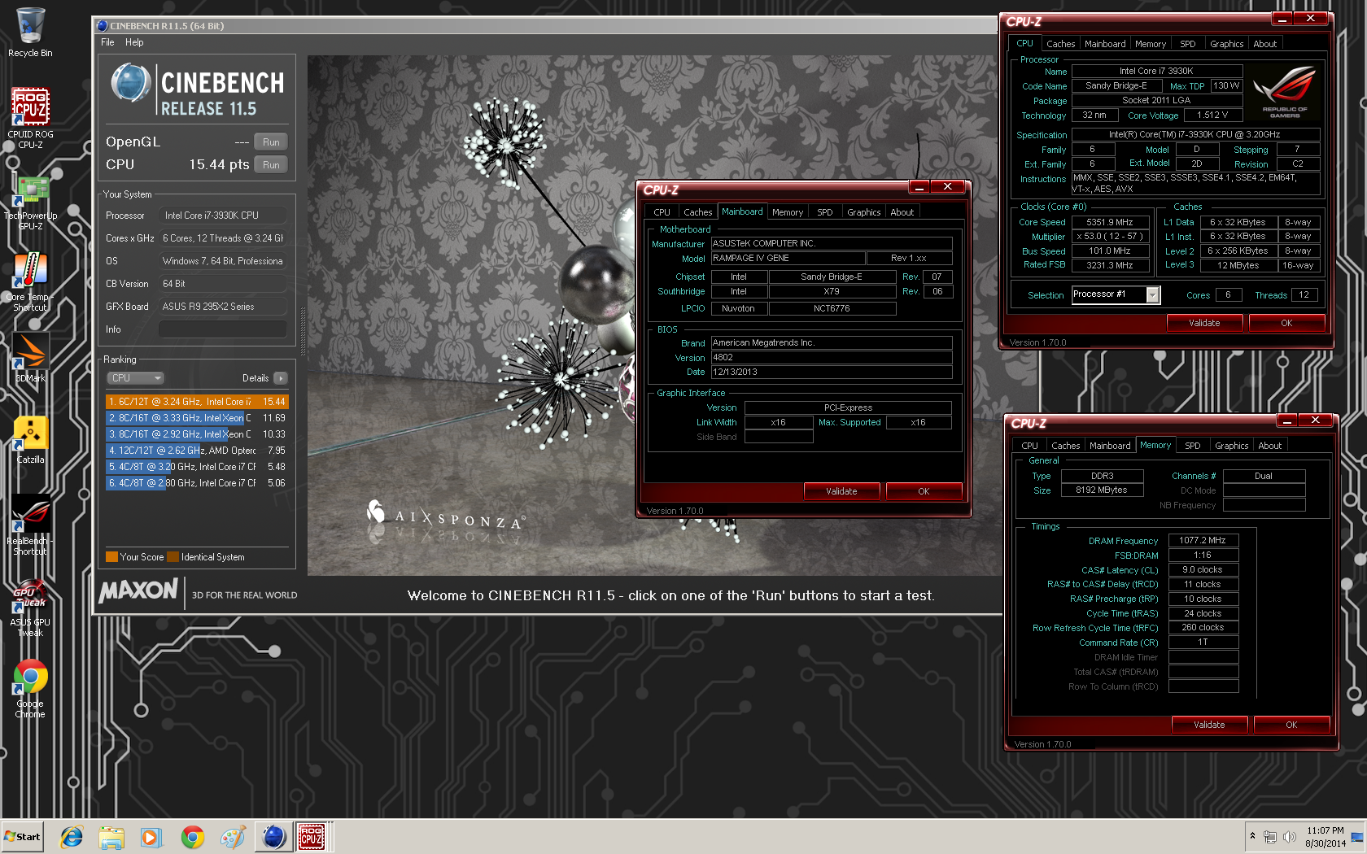
Task: Click the empty Info input field
Action: tap(223, 329)
